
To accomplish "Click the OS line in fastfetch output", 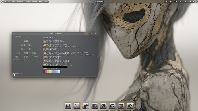I will click(52, 40).
